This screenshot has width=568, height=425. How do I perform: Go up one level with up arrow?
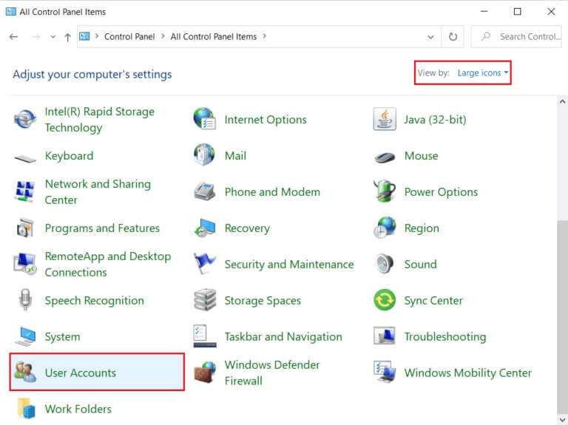click(67, 37)
